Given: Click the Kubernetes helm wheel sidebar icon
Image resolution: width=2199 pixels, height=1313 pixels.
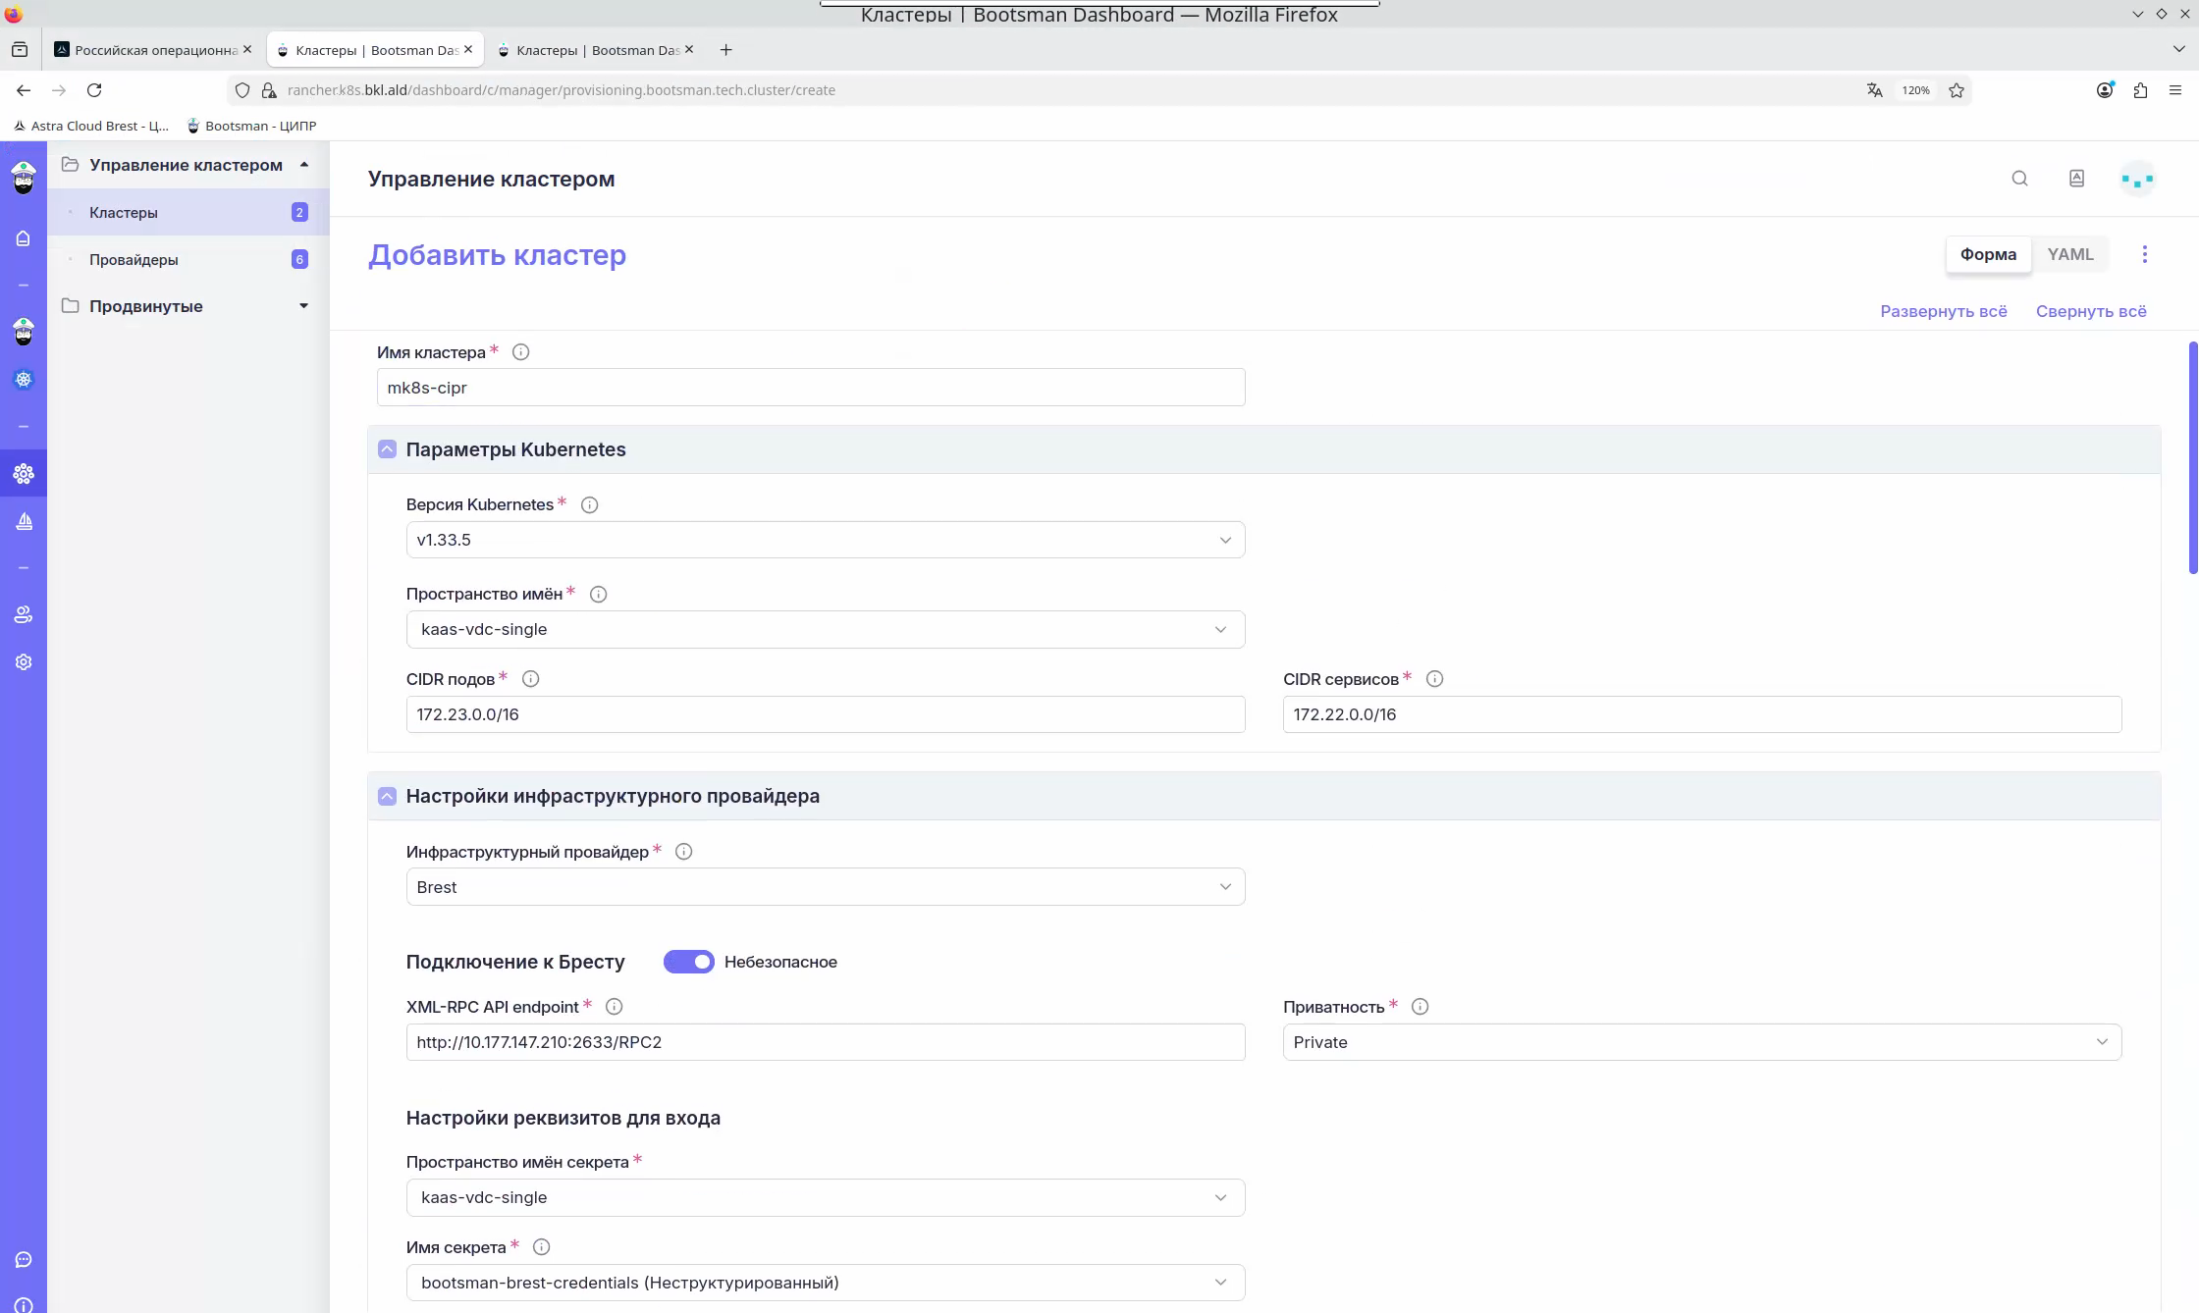Looking at the screenshot, I should pos(24,380).
